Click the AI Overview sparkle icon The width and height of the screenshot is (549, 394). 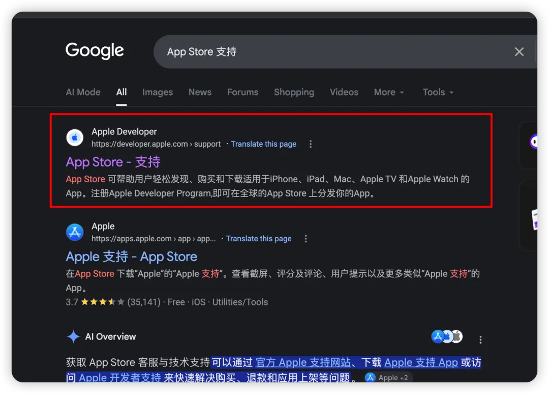pos(73,336)
